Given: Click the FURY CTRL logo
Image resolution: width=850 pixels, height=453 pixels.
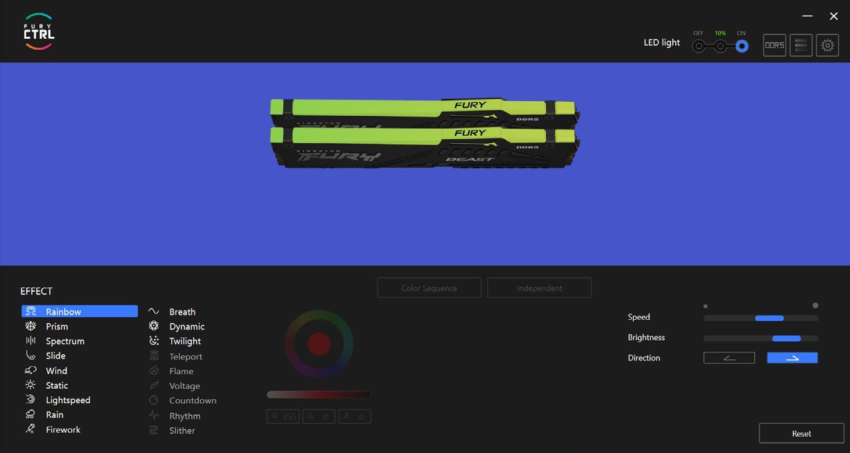Looking at the screenshot, I should tap(39, 32).
